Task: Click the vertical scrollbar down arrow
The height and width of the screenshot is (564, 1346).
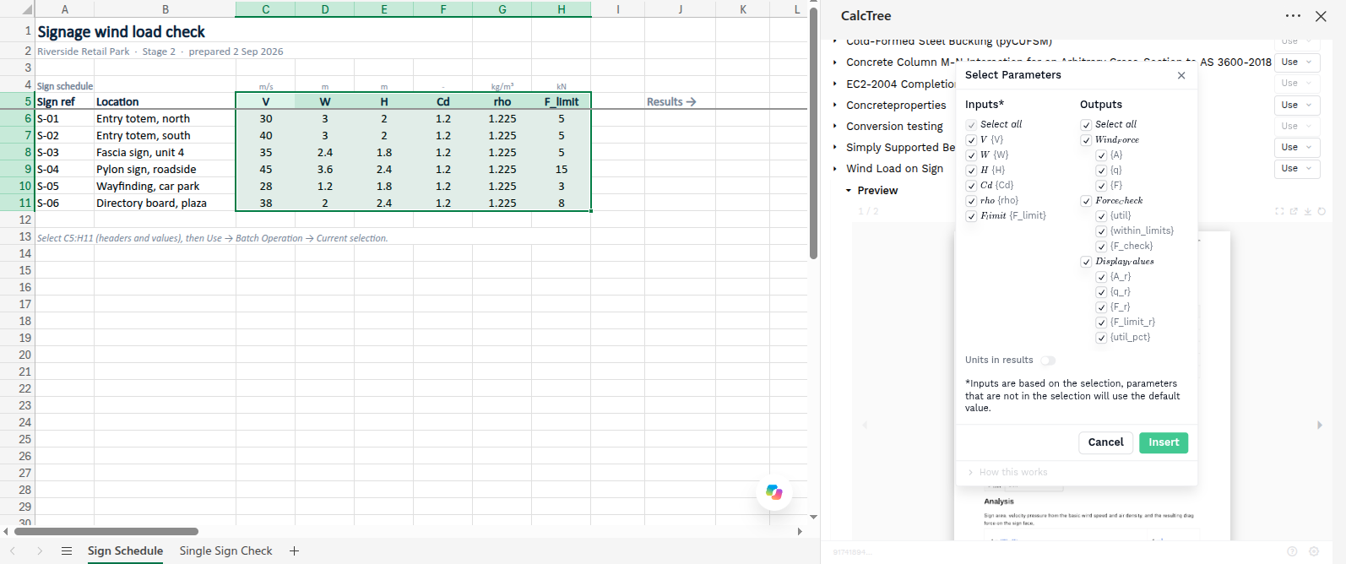Action: (813, 517)
